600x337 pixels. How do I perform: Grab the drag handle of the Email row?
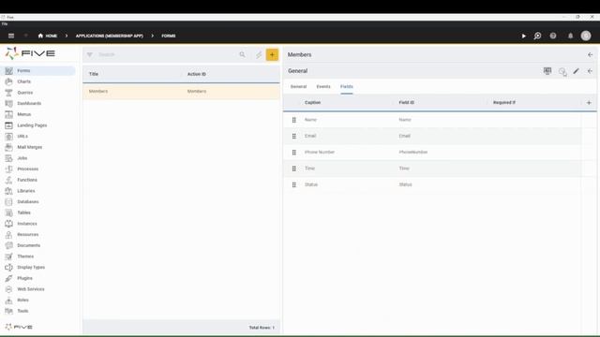pyautogui.click(x=293, y=136)
